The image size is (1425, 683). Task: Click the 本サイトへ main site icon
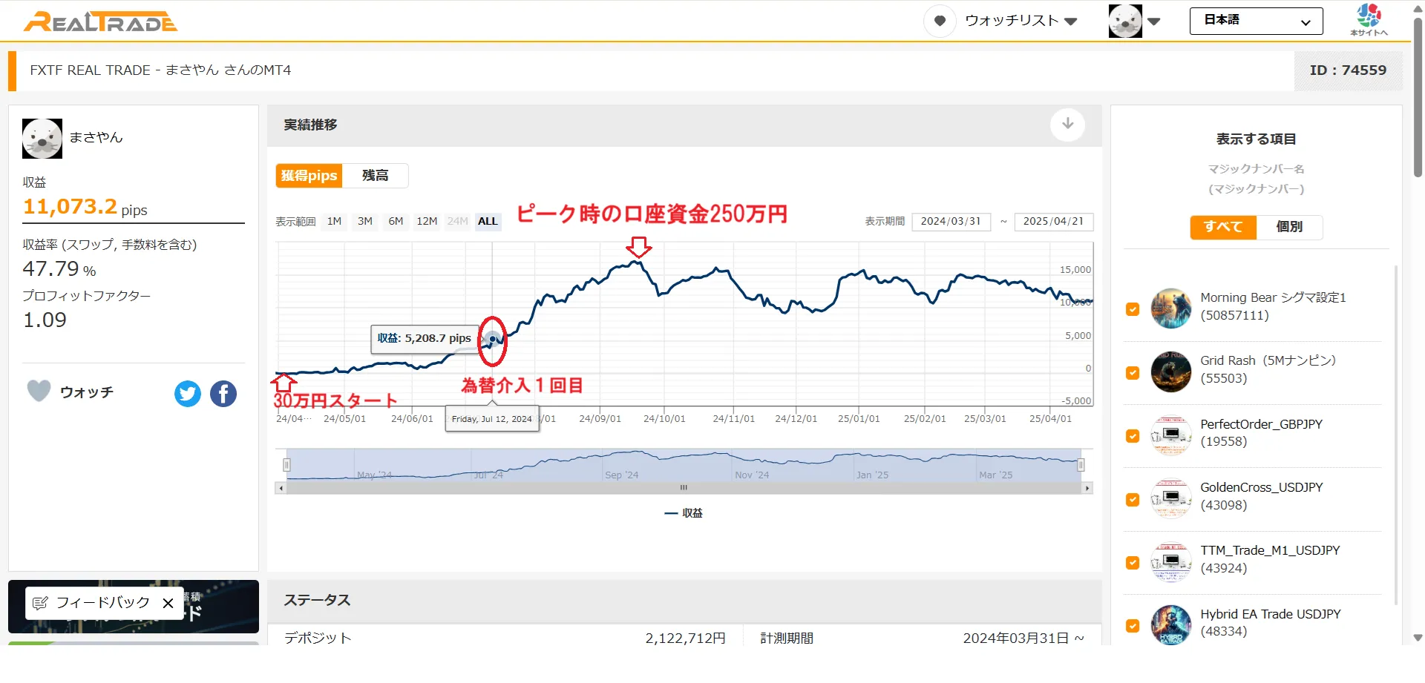[x=1369, y=20]
